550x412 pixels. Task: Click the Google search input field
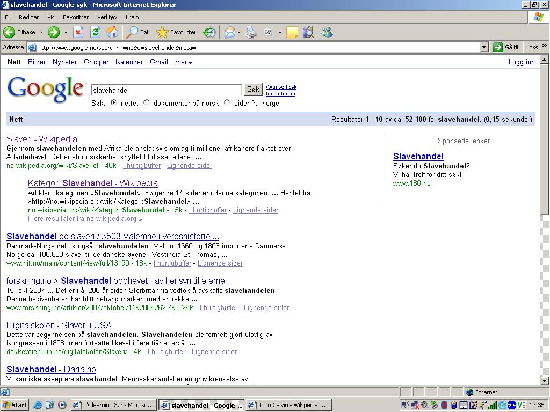coord(167,90)
